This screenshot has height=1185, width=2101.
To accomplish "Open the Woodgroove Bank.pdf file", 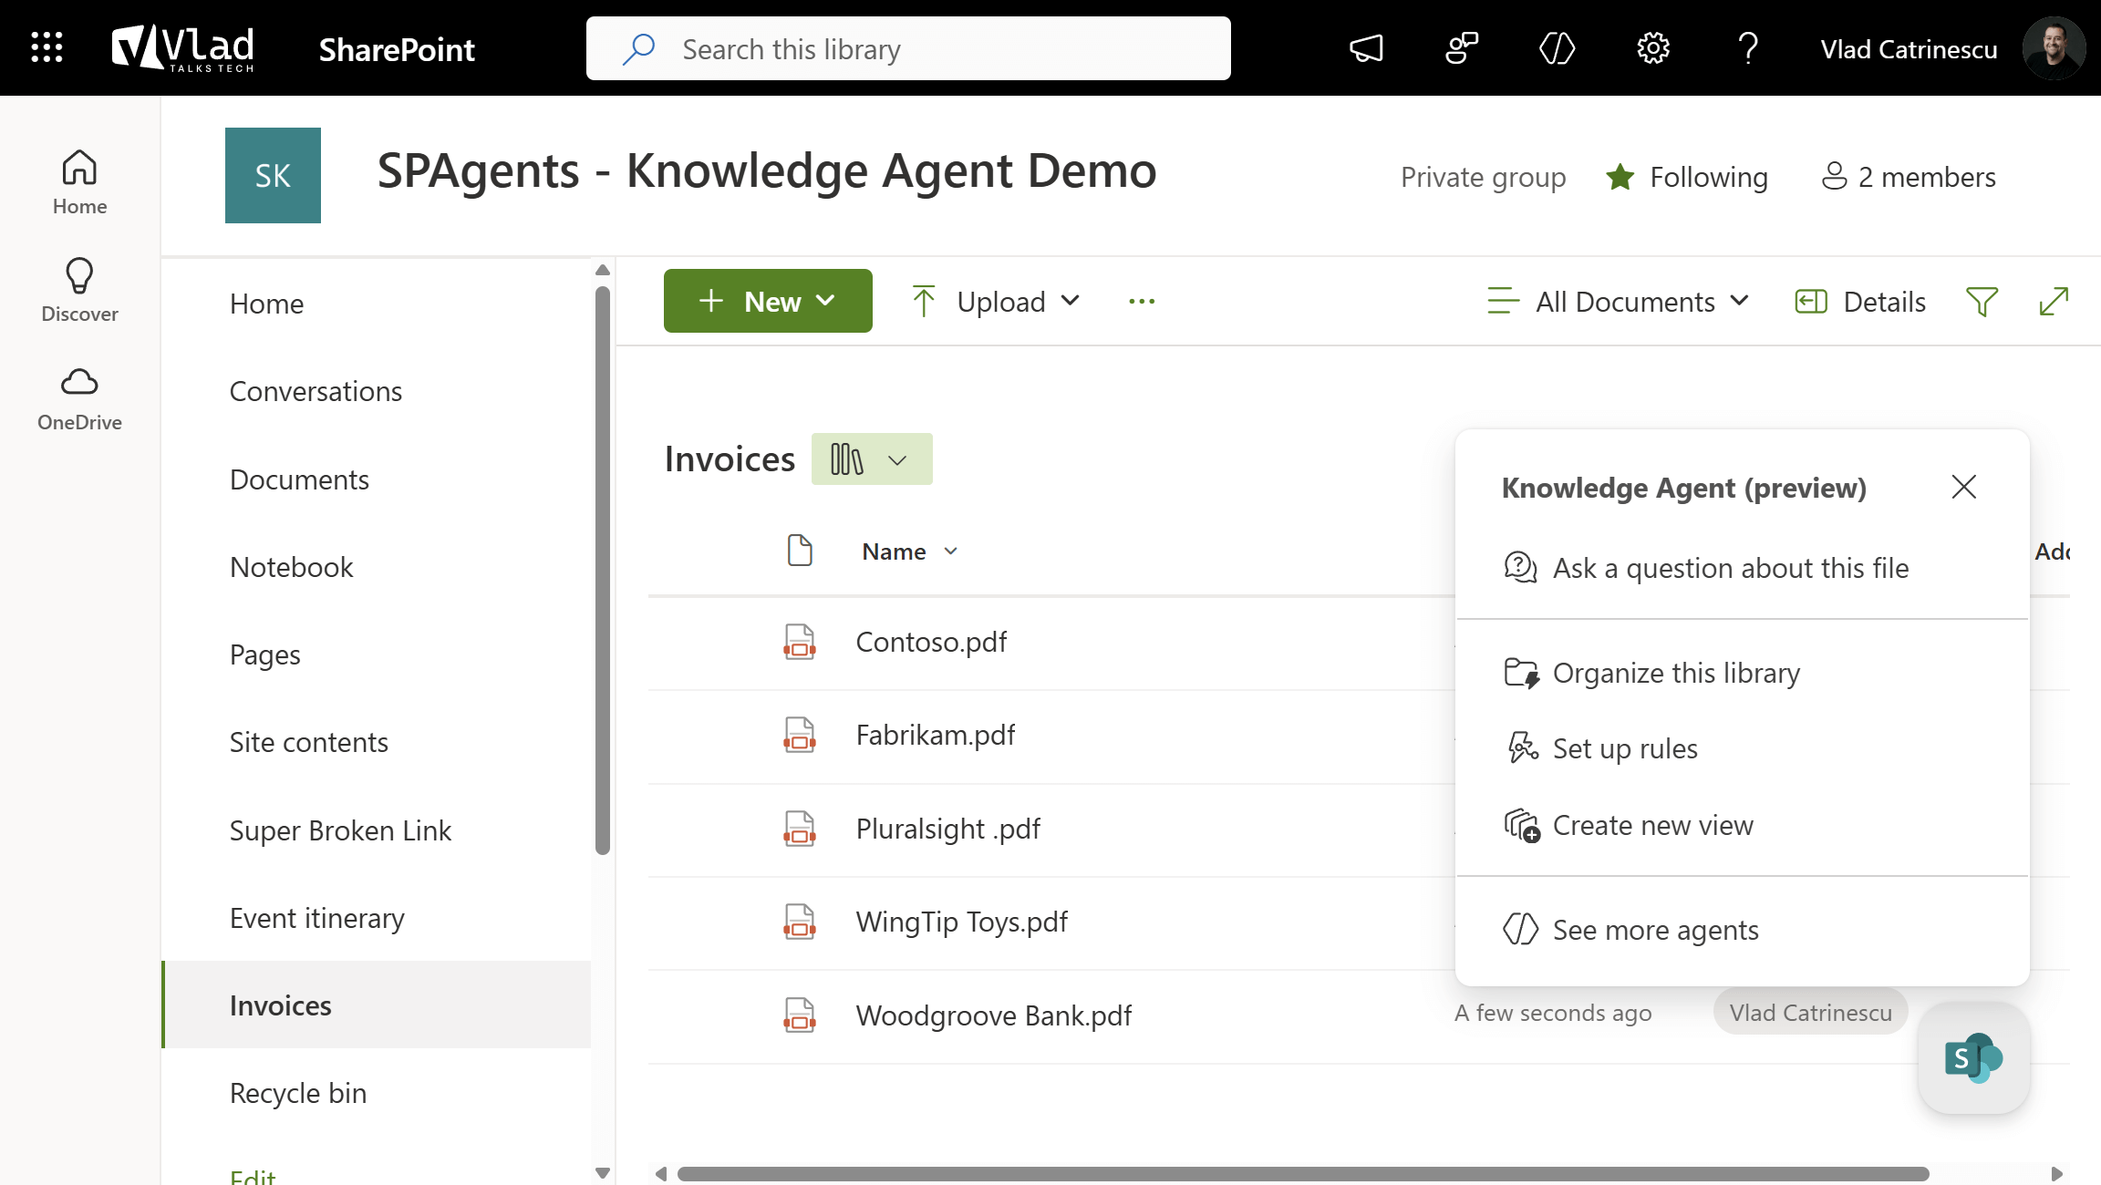I will coord(993,1015).
